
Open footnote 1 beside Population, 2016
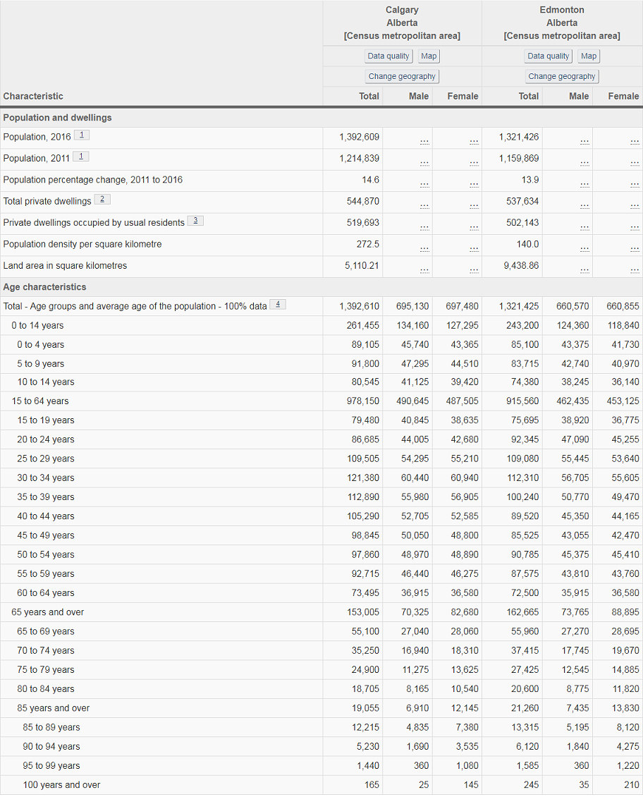pyautogui.click(x=82, y=135)
